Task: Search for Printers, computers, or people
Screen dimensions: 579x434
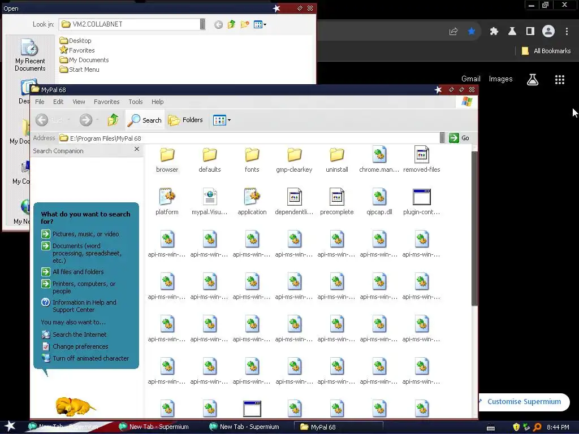Action: click(x=79, y=287)
